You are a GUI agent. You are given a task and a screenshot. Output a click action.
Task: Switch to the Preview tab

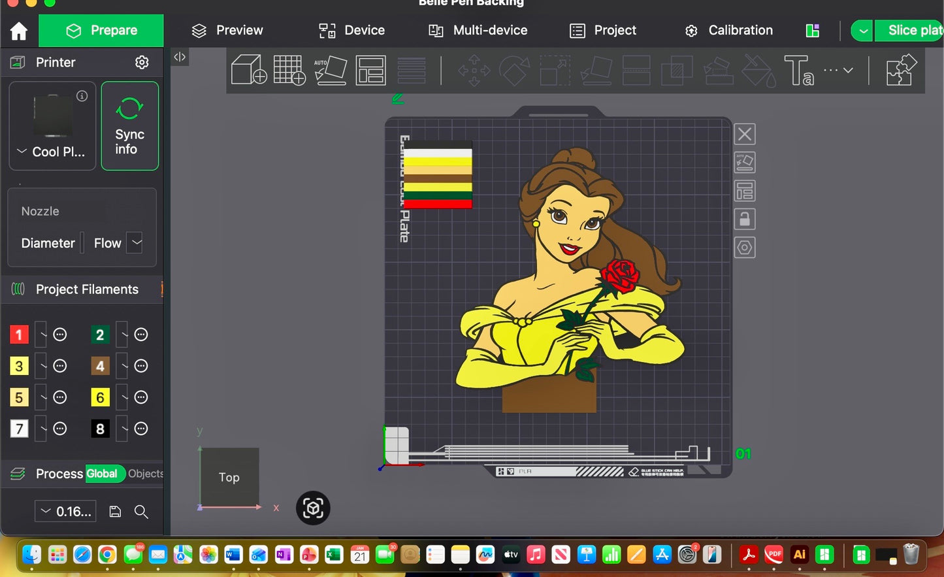tap(227, 31)
